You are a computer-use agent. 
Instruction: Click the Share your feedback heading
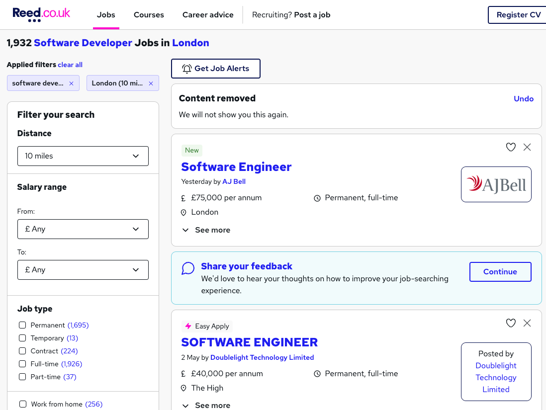[x=247, y=266]
